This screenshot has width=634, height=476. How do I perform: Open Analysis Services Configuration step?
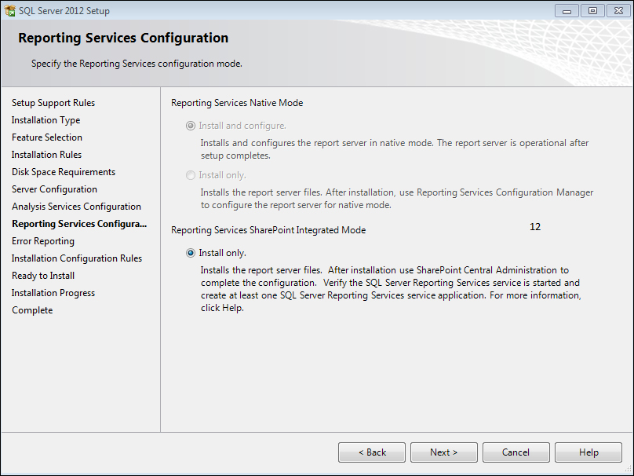click(76, 207)
